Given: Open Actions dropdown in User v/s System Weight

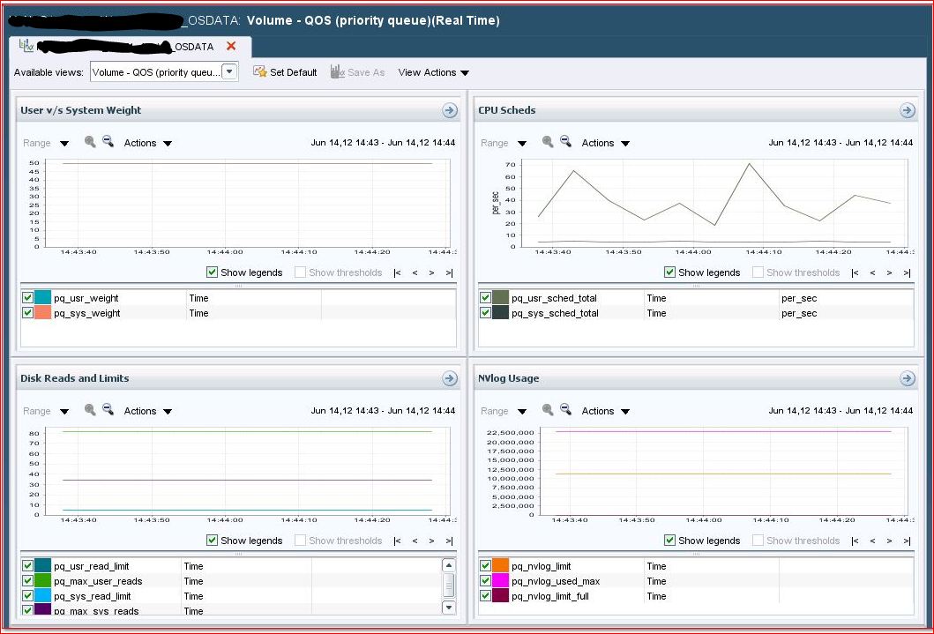Looking at the screenshot, I should tap(148, 143).
